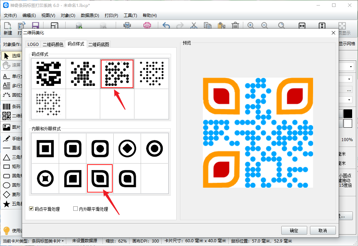Choose the rounded square eye style
This screenshot has height=246, width=358.
pos(73,148)
